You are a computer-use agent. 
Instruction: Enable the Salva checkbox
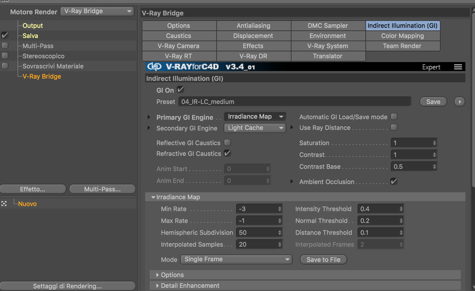coord(5,35)
